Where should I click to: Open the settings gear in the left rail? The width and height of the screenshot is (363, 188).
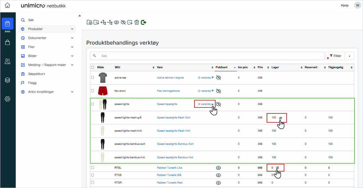click(8, 99)
